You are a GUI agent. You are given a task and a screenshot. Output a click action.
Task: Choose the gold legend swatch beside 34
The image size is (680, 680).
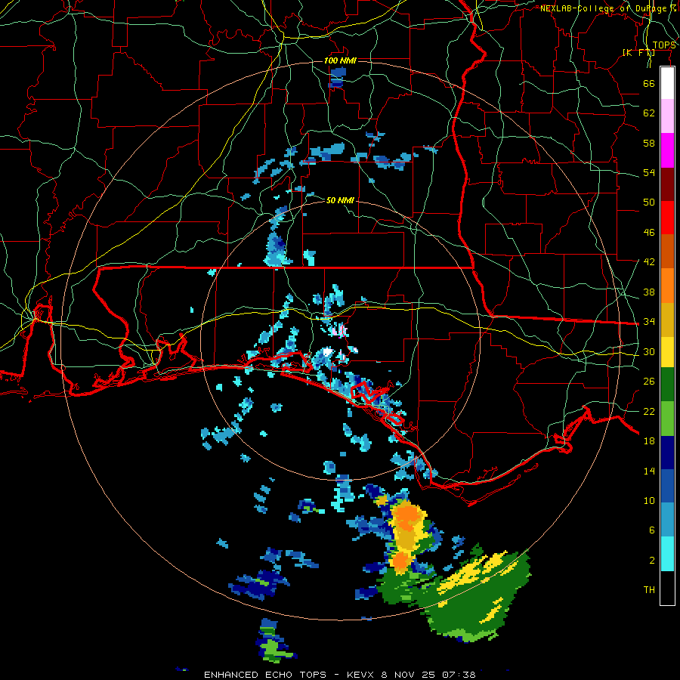click(x=667, y=320)
